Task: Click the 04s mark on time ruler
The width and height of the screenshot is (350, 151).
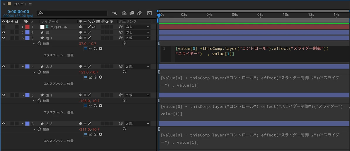Action: [x=209, y=15]
